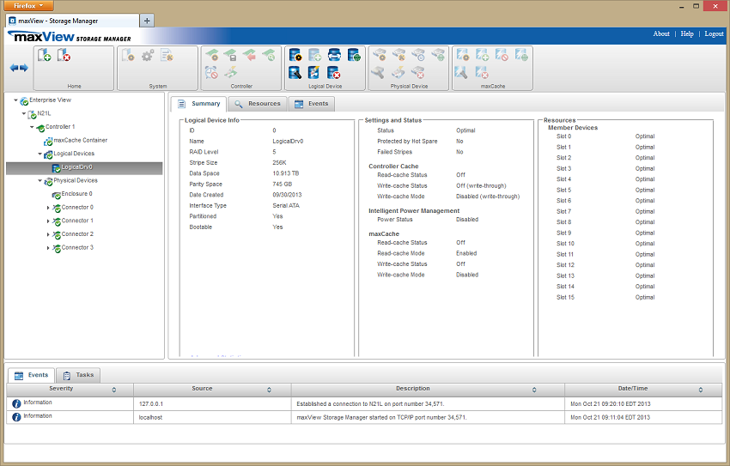Image resolution: width=730 pixels, height=466 pixels.
Task: Collapse the Controller 1 node arrow
Action: (x=32, y=127)
